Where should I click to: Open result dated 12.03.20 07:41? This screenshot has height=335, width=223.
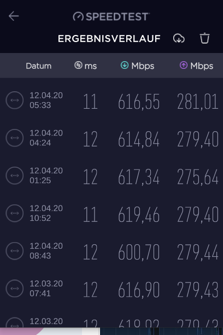tap(111, 289)
